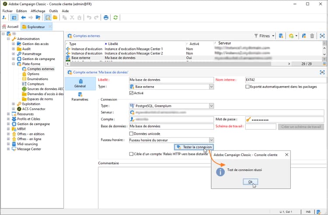Click the trash delete icon above list
Viewport: 328px width, 215px height.
tap(312, 36)
